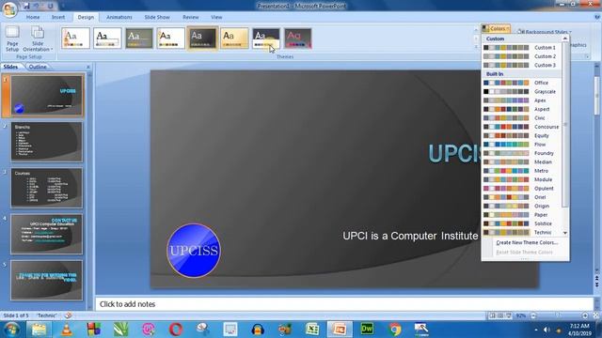Image resolution: width=602 pixels, height=338 pixels.
Task: Choose the Solstice theme colors
Action: click(x=521, y=223)
